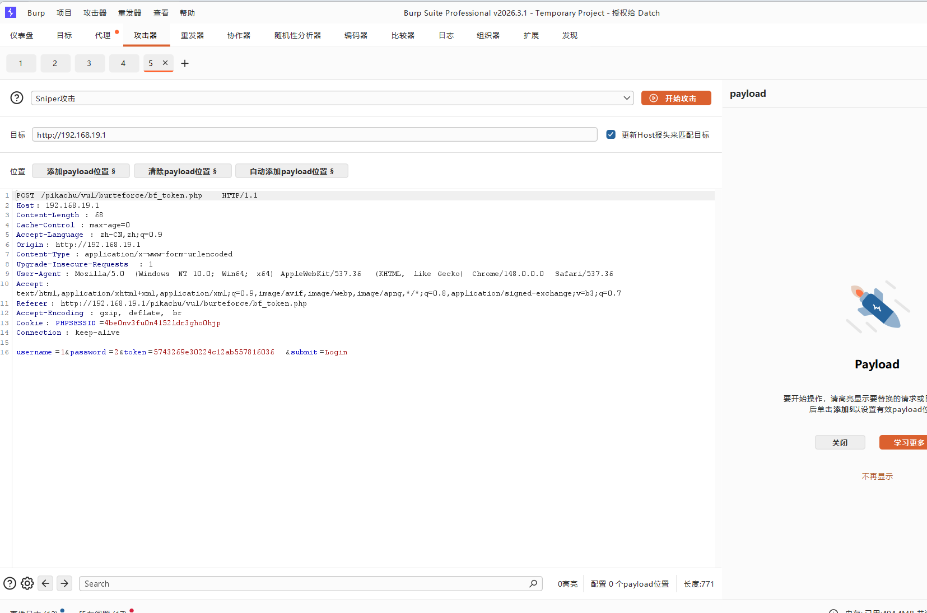Image resolution: width=927 pixels, height=613 pixels.
Task: Switch to the 代理 tab
Action: [x=103, y=35]
